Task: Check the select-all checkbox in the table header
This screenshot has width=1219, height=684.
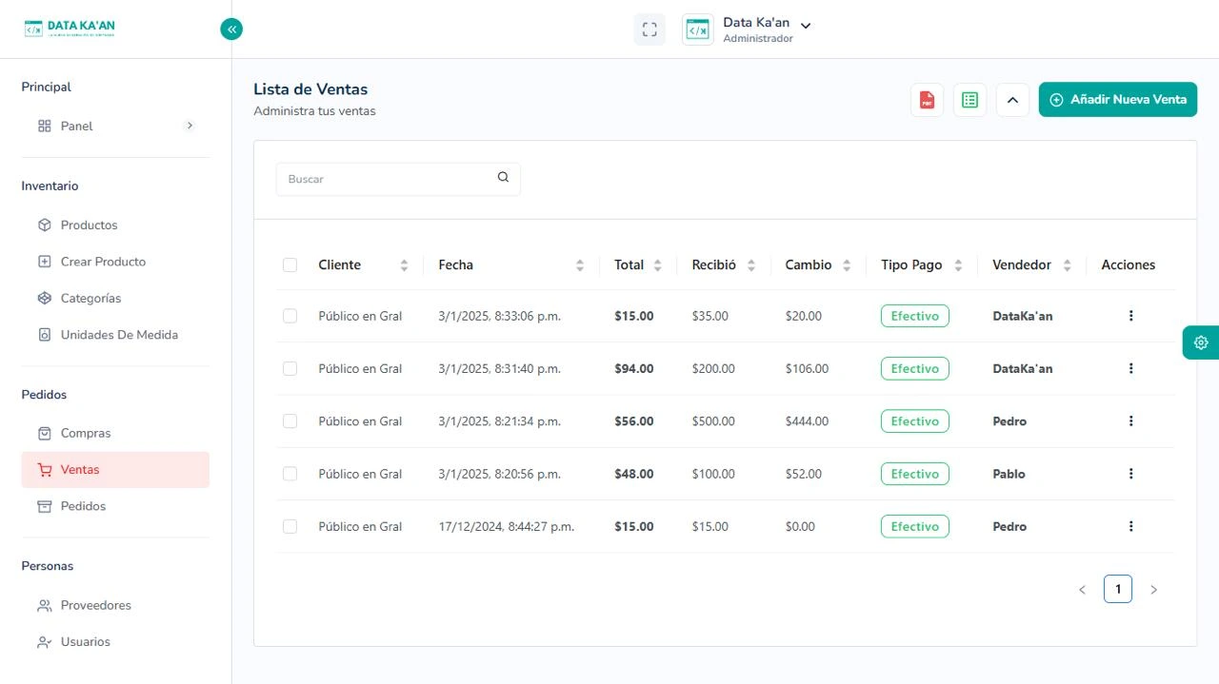Action: click(x=290, y=264)
